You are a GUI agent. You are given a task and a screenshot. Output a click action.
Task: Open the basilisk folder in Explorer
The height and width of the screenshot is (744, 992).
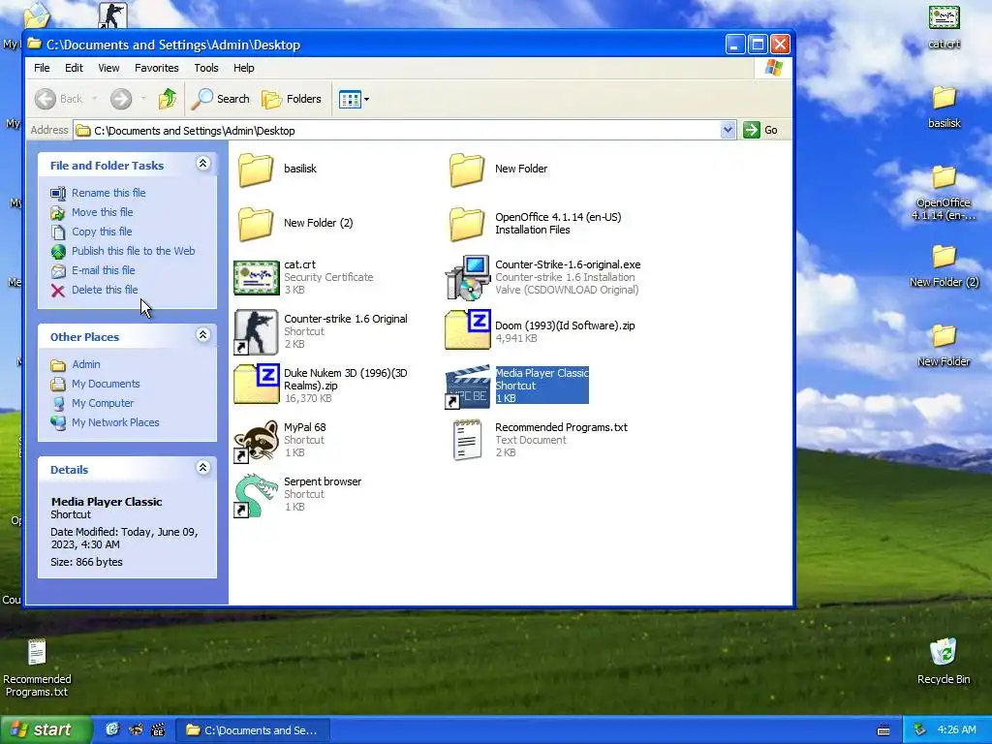[256, 169]
